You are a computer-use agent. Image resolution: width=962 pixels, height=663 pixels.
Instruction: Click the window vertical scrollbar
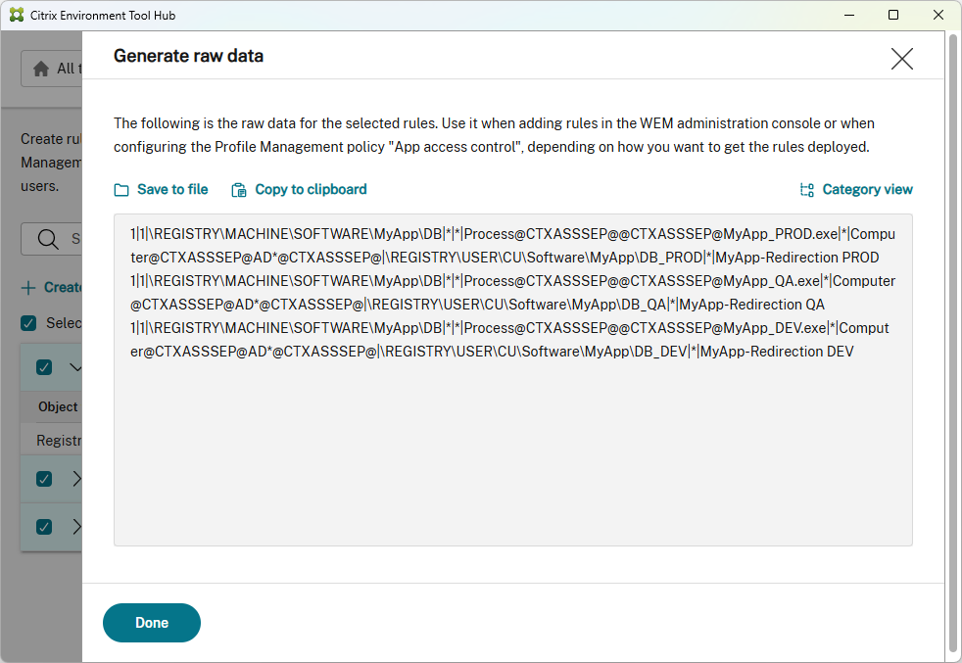[953, 344]
